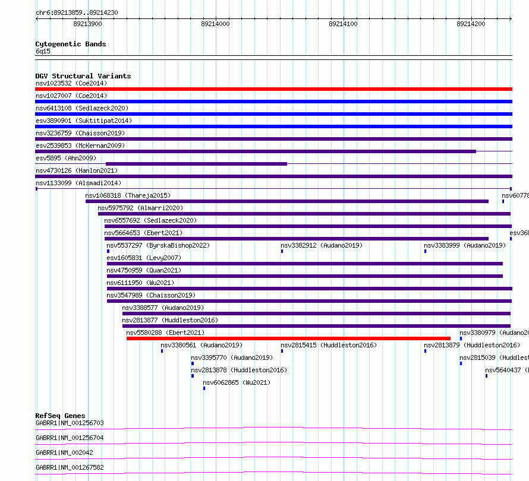Click ruler position 89214000
Screen dimensions: 529x481
(x=215, y=24)
